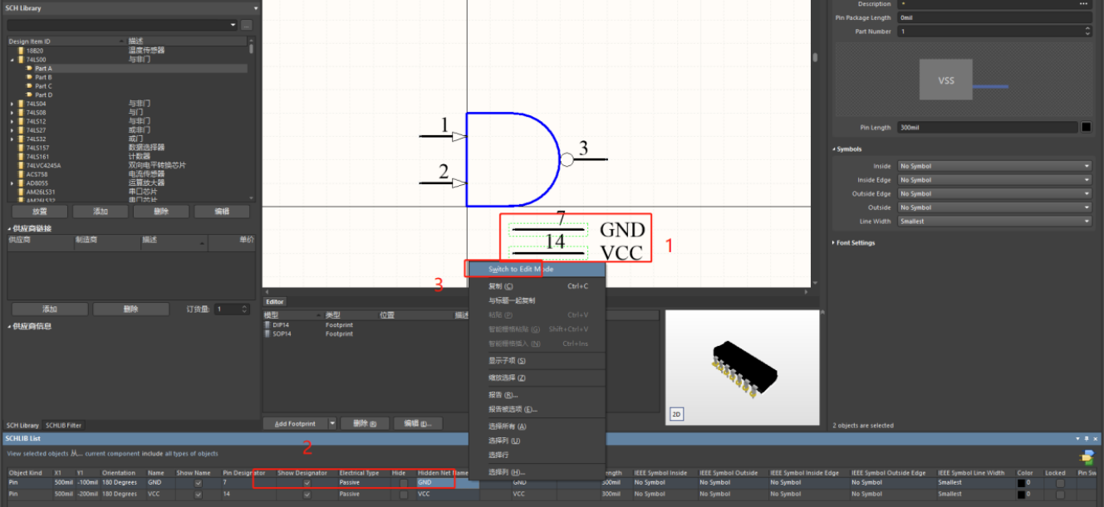Collapse the 供应商链接 section

(10, 228)
